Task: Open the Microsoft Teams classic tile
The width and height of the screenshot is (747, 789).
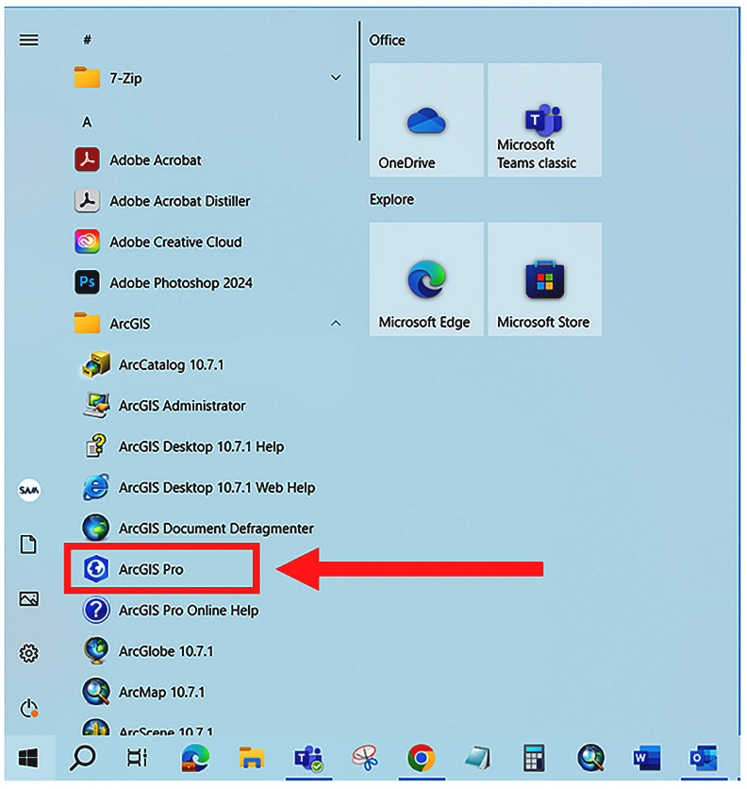Action: pos(545,120)
